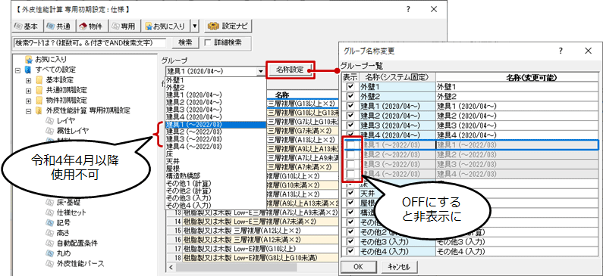Click the 検索 button
Image resolution: width=603 pixels, height=276 pixels.
point(185,43)
